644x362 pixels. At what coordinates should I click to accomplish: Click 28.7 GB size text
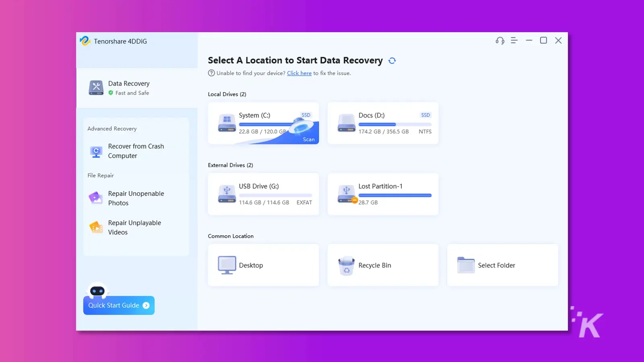tap(368, 203)
